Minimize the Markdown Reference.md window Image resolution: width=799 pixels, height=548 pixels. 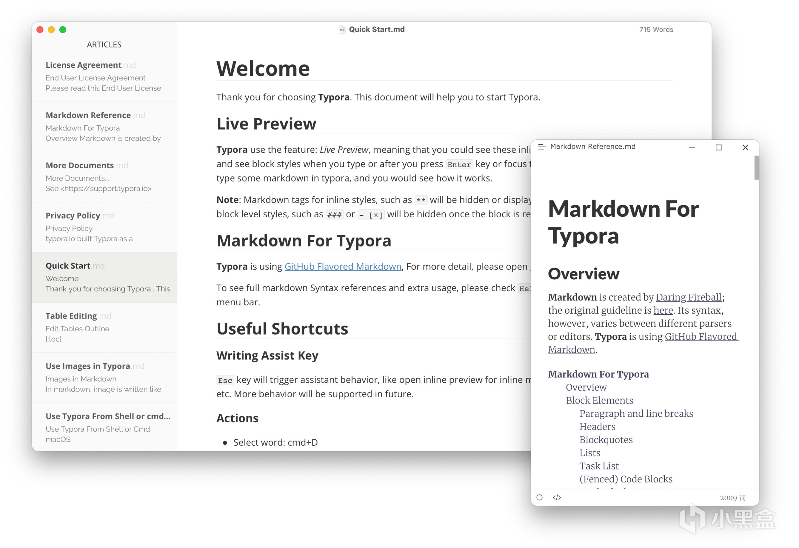(x=692, y=148)
